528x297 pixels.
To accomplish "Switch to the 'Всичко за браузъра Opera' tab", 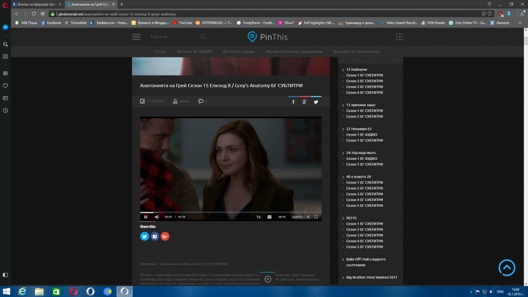I will click(x=37, y=4).
